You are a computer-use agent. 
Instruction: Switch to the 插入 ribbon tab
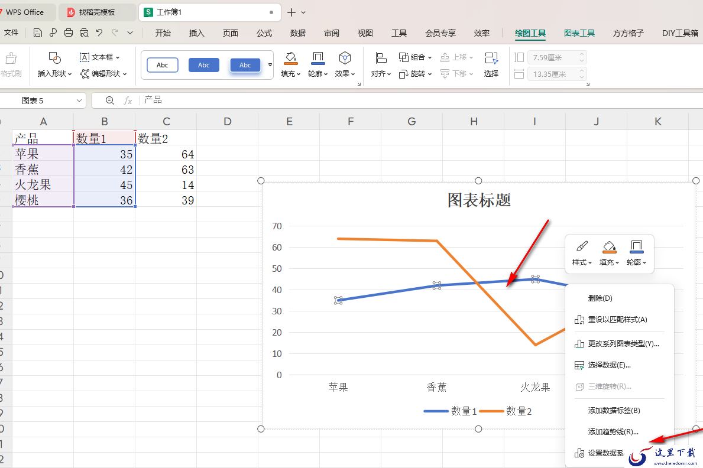point(196,32)
